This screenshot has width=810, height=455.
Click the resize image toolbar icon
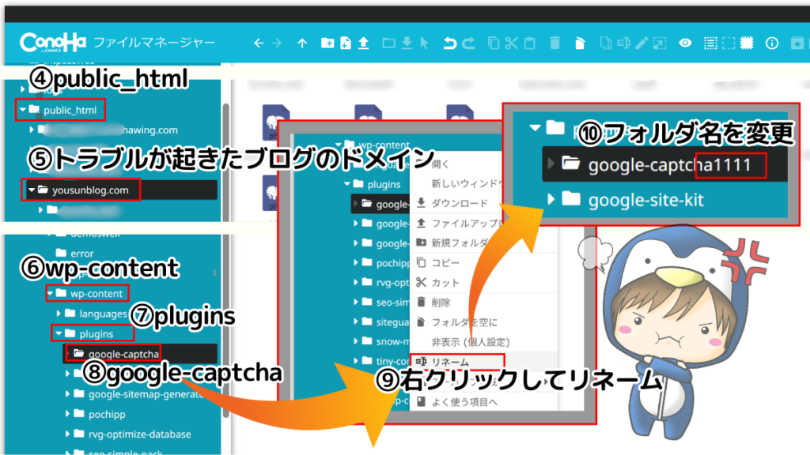tap(660, 43)
